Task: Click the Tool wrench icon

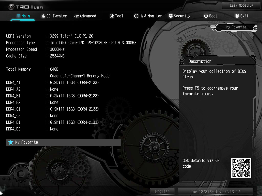Action: coord(112,16)
